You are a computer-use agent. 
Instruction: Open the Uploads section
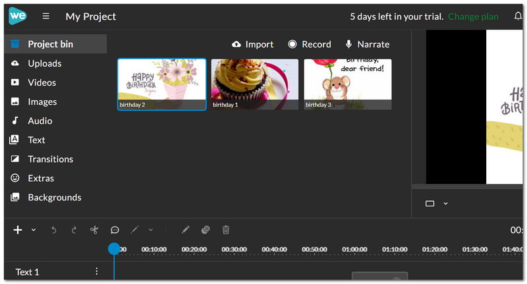click(x=45, y=63)
